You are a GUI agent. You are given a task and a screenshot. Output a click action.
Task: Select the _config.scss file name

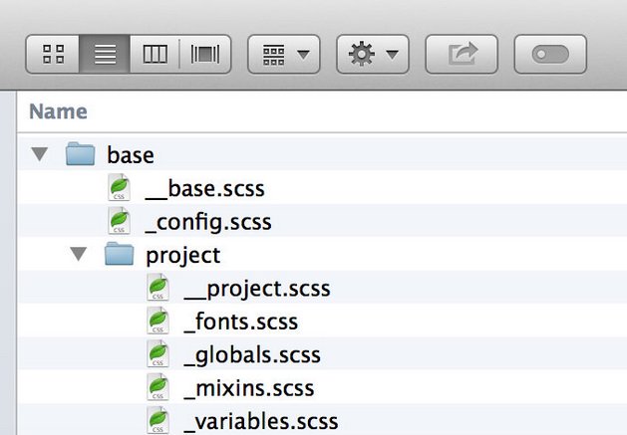coord(208,222)
